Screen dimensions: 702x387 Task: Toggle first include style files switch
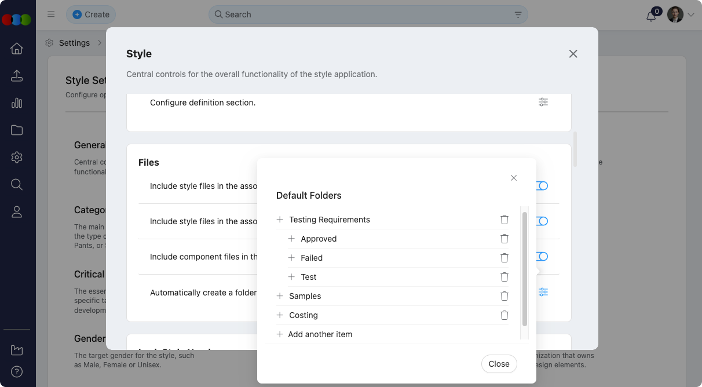(542, 186)
